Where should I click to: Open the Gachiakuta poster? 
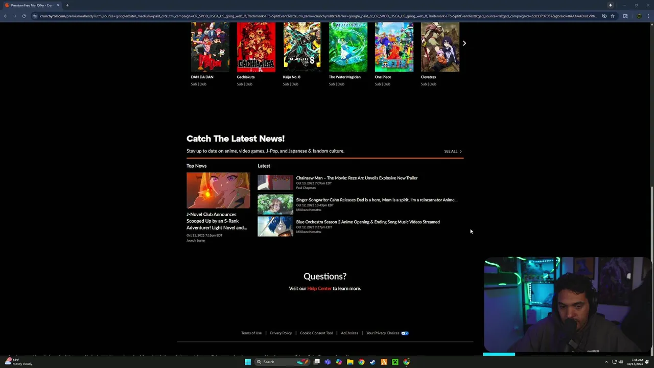[x=256, y=47]
